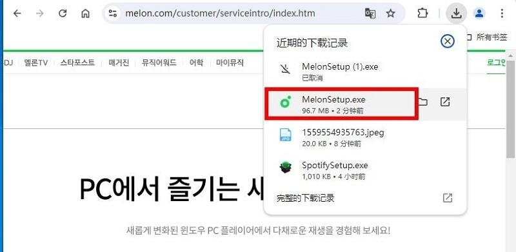The height and width of the screenshot is (252, 516).
Task: Open the browser extensions menu
Action: (x=422, y=14)
